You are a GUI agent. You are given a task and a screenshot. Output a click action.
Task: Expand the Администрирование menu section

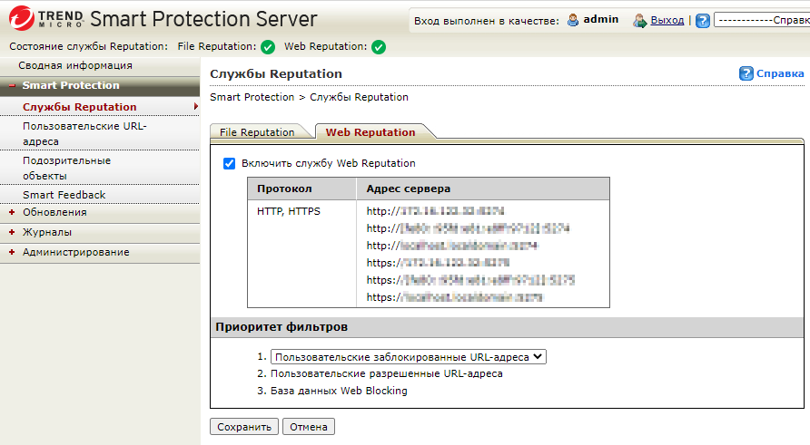pyautogui.click(x=12, y=253)
